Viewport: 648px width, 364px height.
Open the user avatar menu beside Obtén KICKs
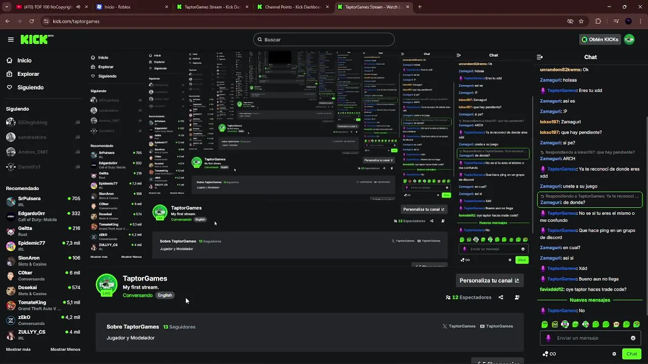(629, 39)
